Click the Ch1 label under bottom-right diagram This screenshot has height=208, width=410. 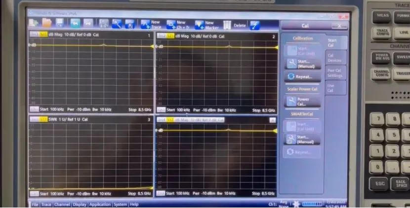[x=161, y=193]
